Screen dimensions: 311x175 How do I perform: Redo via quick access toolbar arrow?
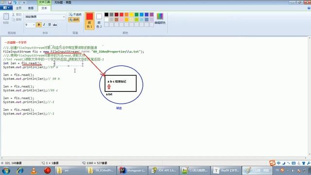19,2
